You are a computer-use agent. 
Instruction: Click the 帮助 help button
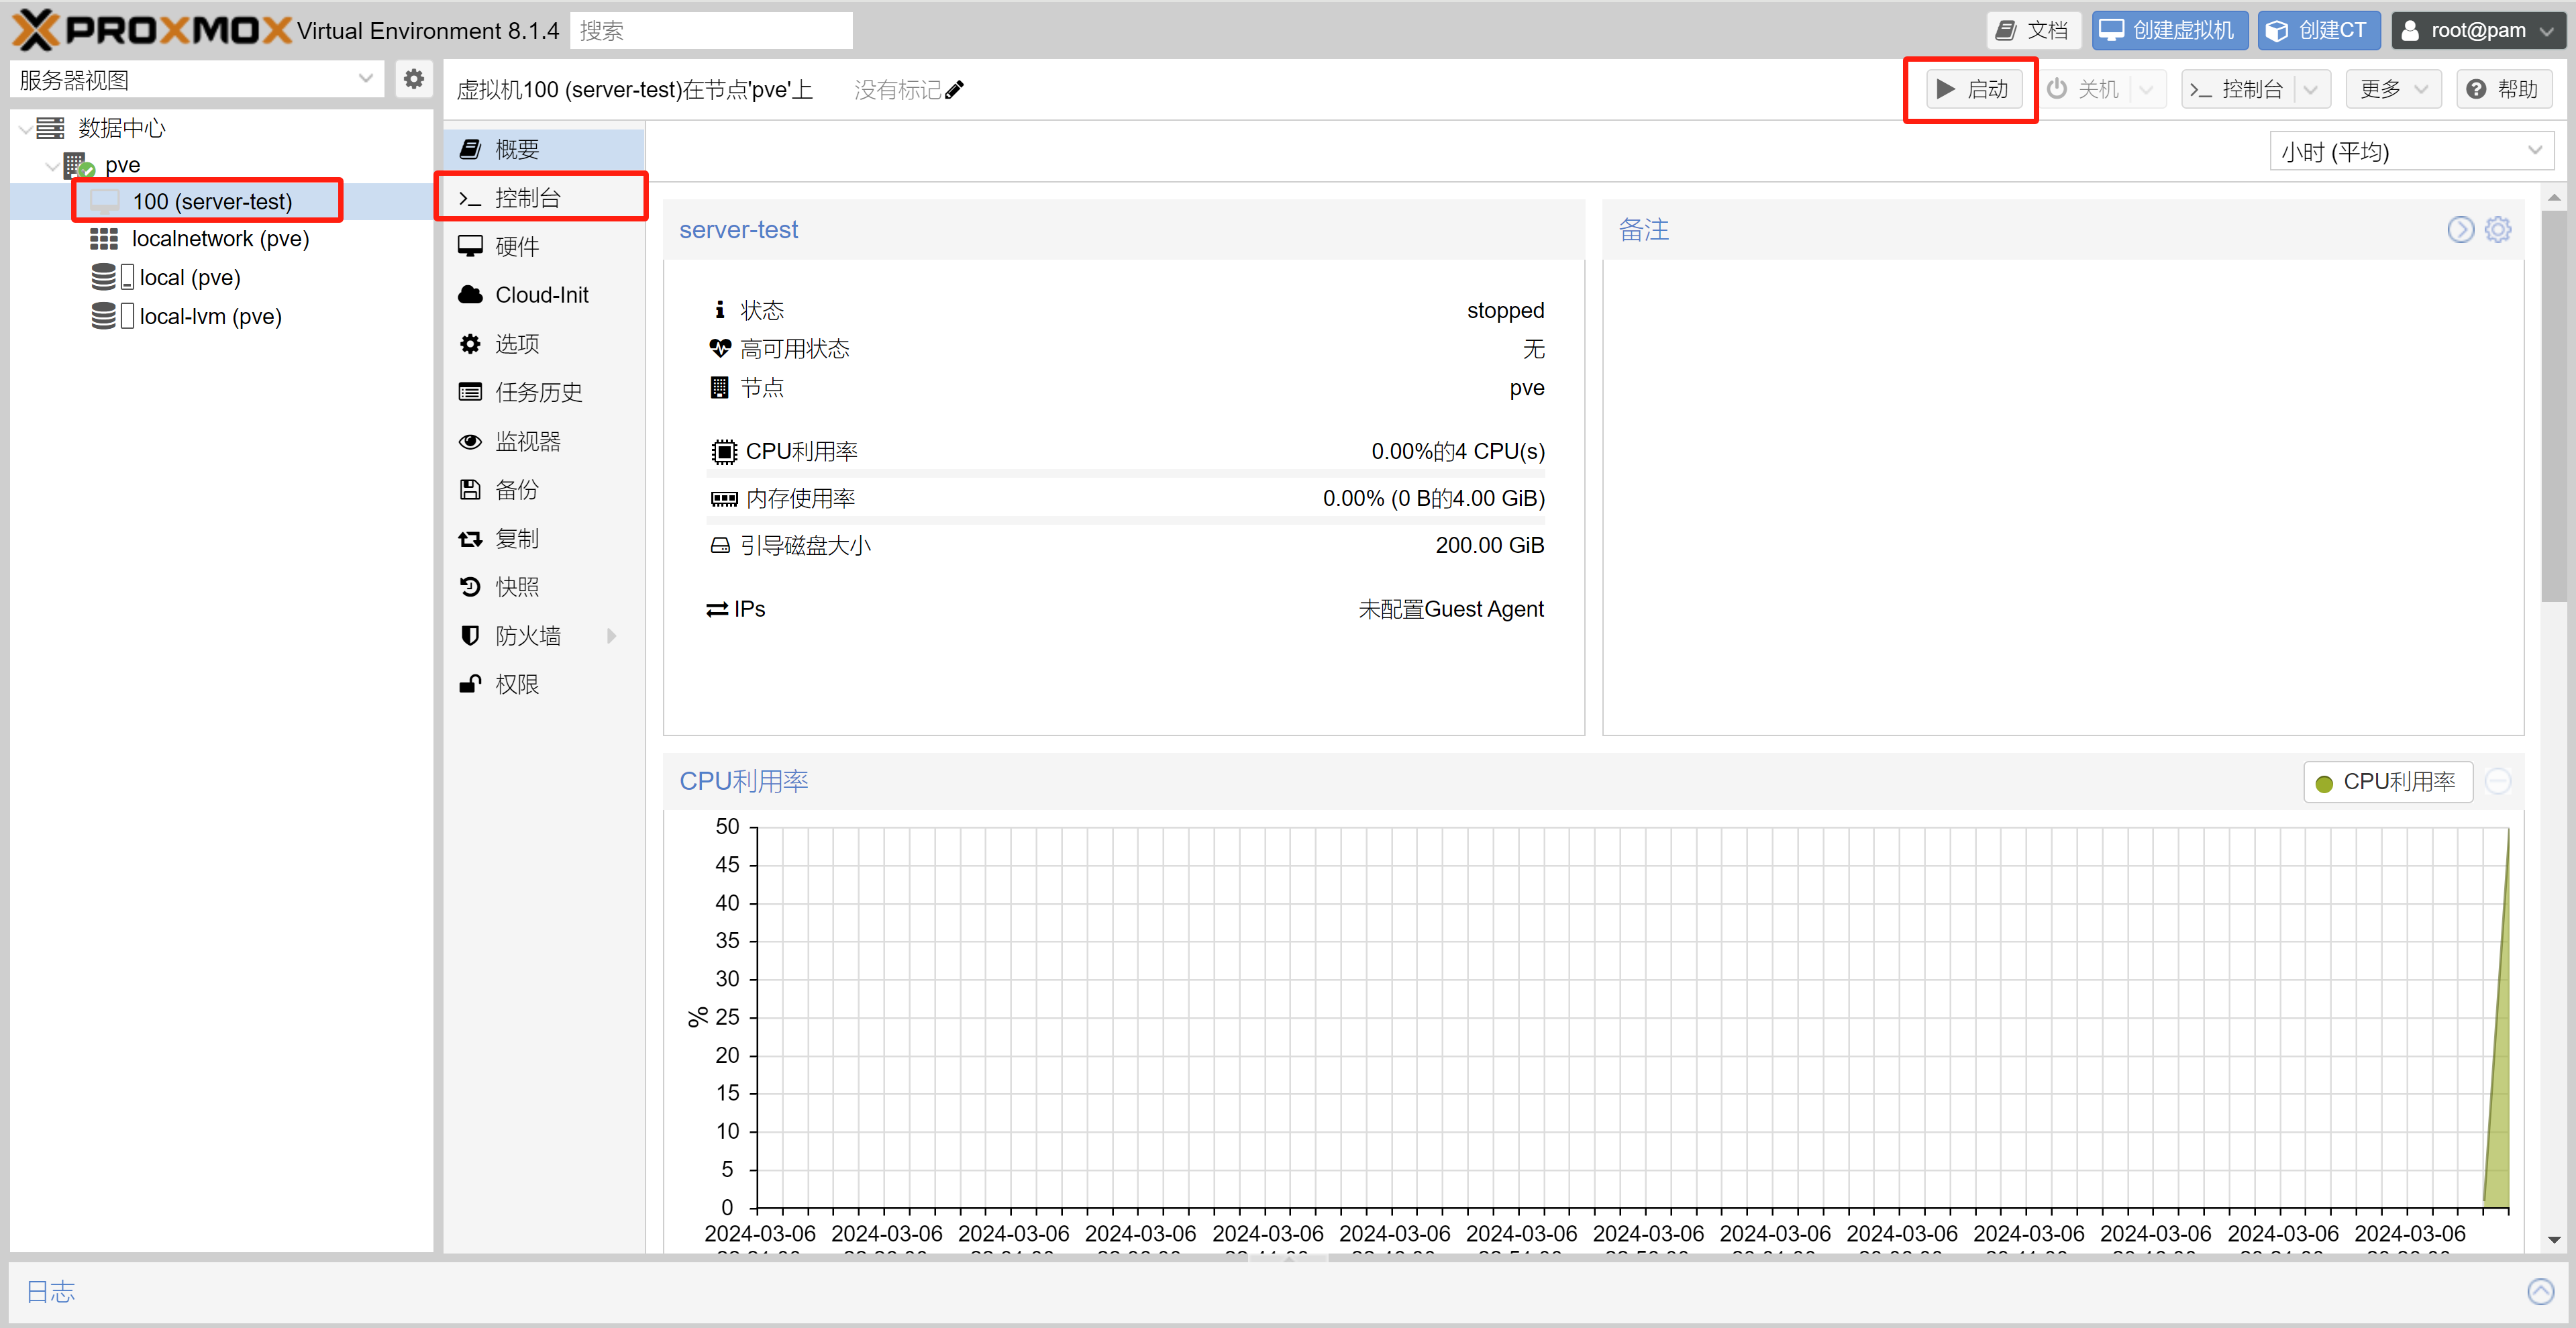[x=2503, y=89]
